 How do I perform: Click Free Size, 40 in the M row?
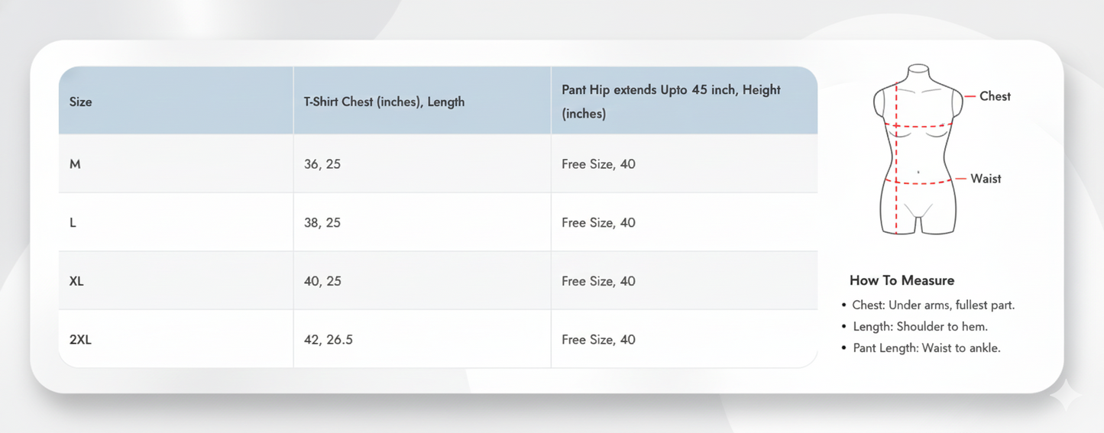click(598, 164)
